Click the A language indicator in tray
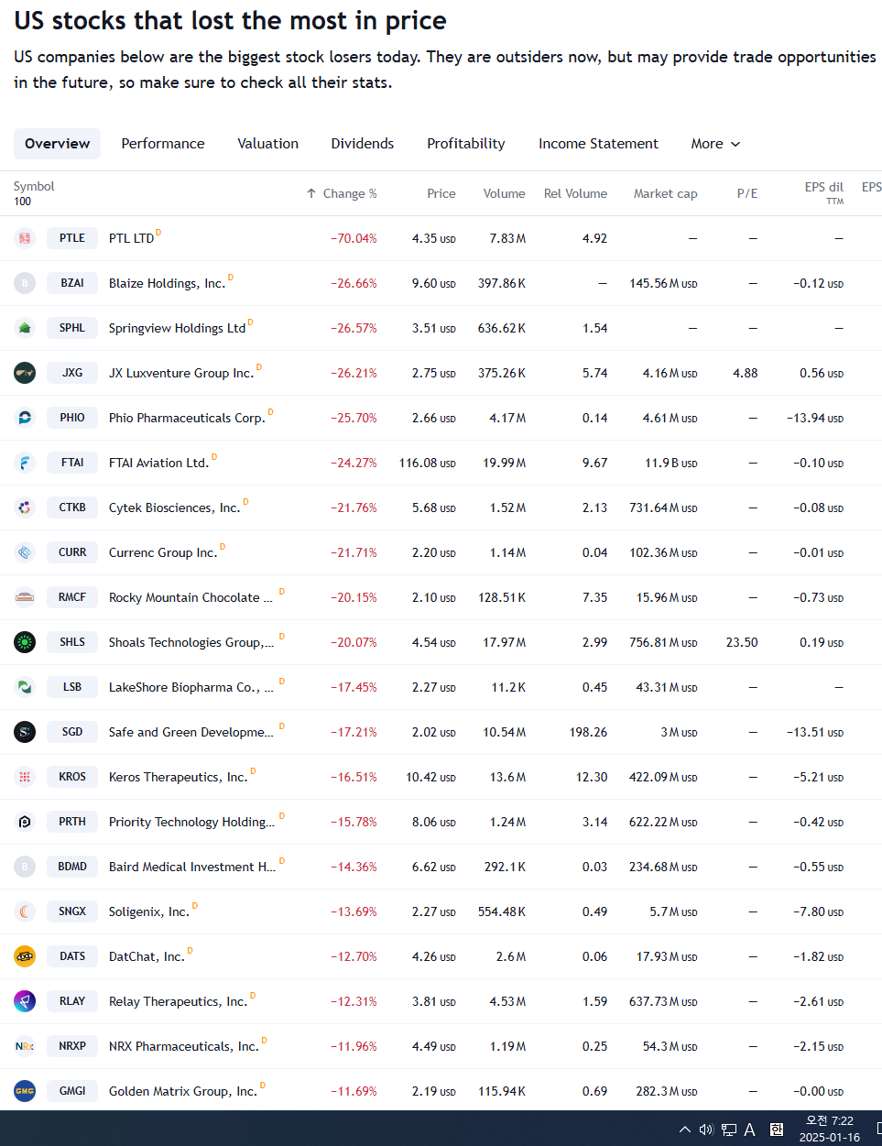This screenshot has width=882, height=1146. 749,1130
